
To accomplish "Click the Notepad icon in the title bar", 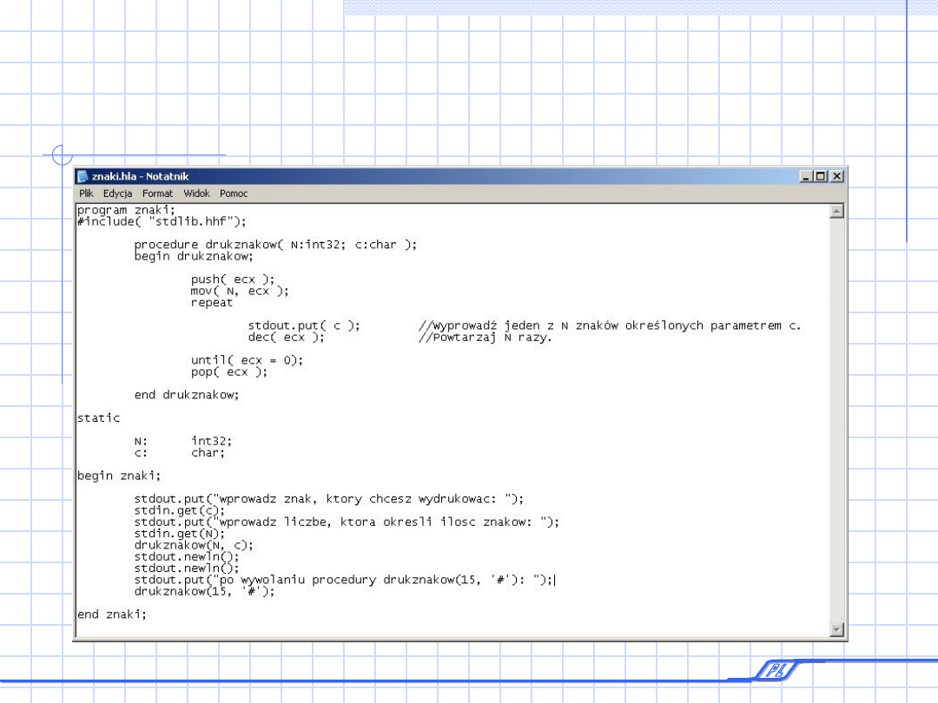I will click(83, 176).
